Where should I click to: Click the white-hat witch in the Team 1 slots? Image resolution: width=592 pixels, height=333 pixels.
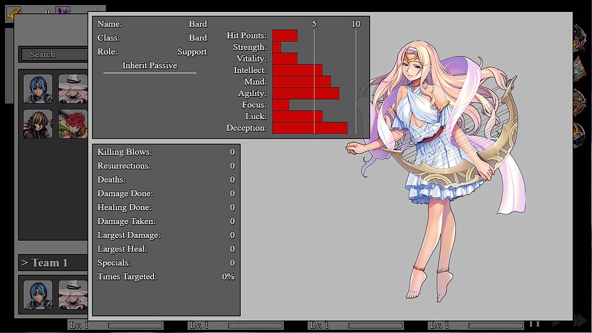[x=73, y=294]
